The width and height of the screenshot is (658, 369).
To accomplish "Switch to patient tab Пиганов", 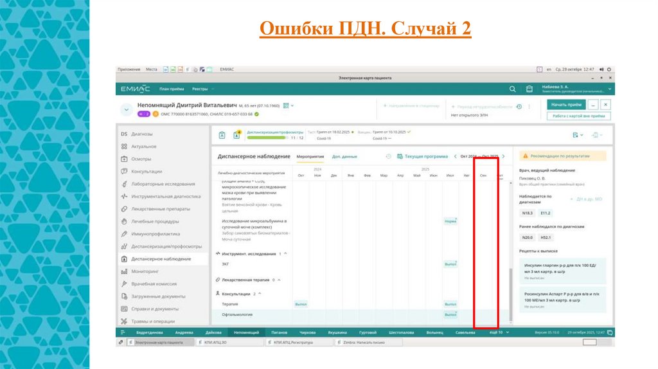I will coord(279,332).
